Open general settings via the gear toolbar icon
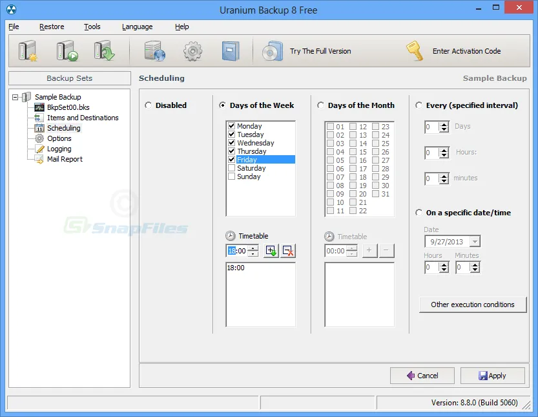 tap(192, 51)
